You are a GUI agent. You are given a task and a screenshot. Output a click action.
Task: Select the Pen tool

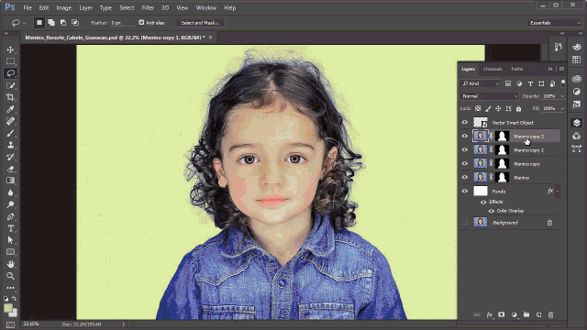click(10, 216)
